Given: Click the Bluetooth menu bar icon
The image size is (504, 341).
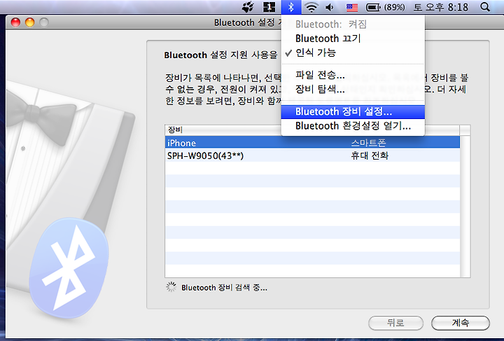Looking at the screenshot, I should [x=291, y=7].
